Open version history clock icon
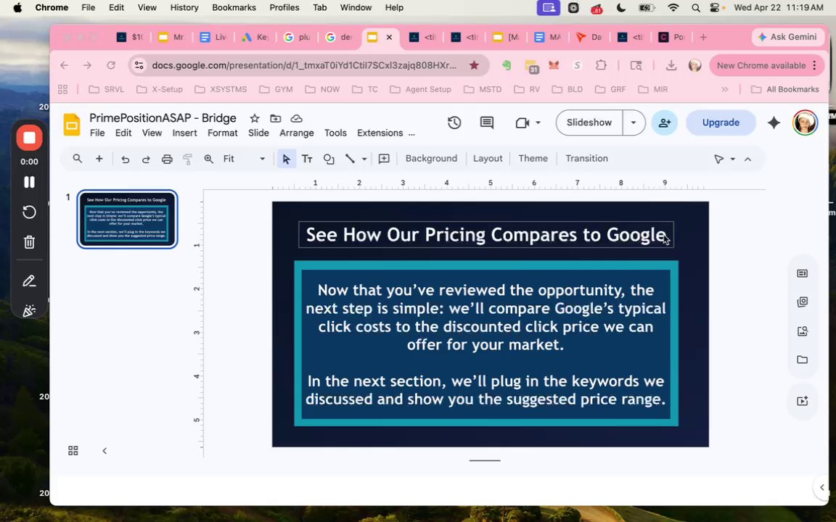 coord(454,123)
